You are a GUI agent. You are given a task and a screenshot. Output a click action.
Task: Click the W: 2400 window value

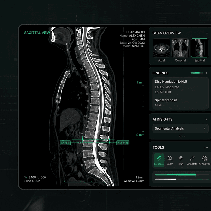pos(30,177)
